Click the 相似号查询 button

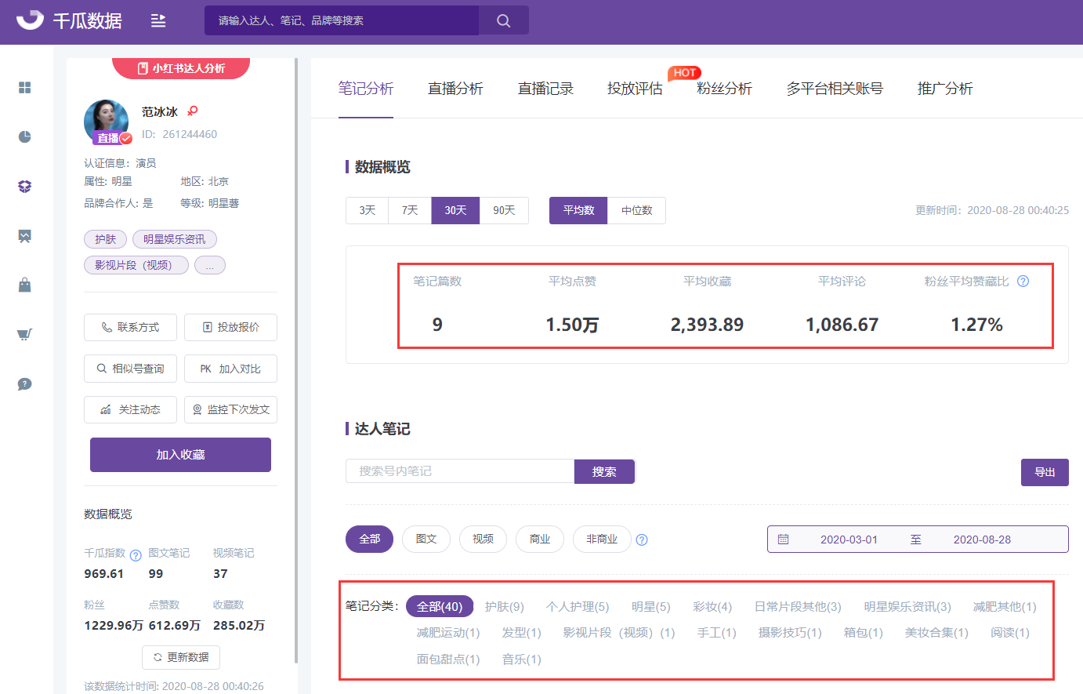[130, 369]
